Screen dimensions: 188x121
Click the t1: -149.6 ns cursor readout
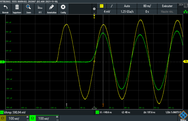[x=106, y=112]
